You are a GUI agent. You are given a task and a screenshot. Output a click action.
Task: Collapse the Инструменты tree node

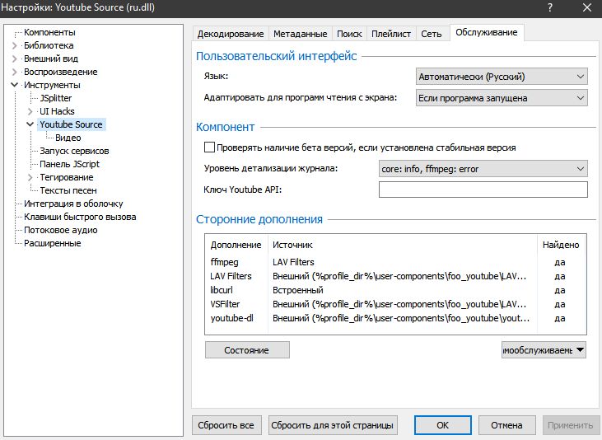point(15,85)
